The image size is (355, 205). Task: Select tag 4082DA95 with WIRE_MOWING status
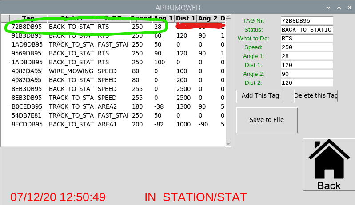113,71
